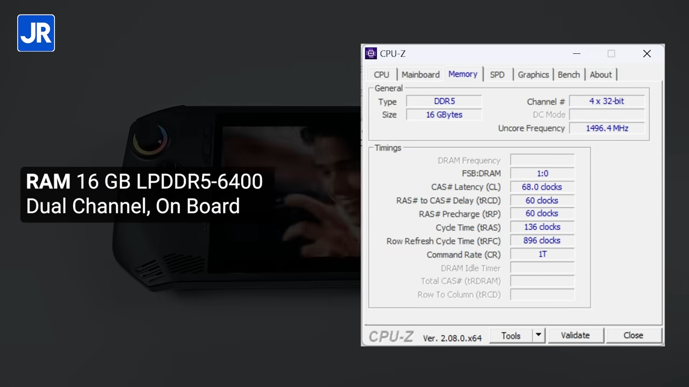
Task: Open the SPD tab
Action: (x=497, y=75)
